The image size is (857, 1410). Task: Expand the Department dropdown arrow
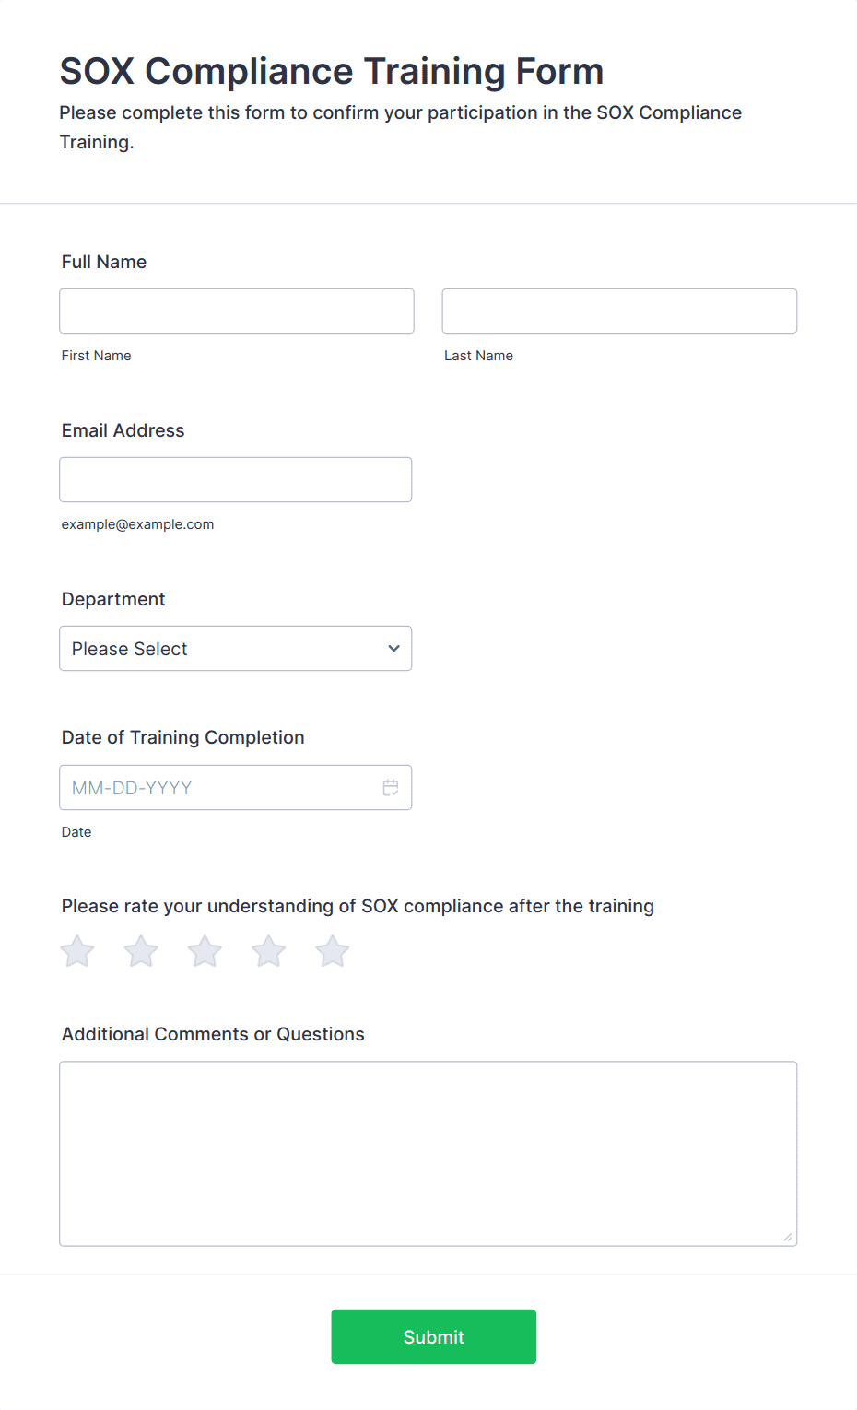(x=393, y=649)
